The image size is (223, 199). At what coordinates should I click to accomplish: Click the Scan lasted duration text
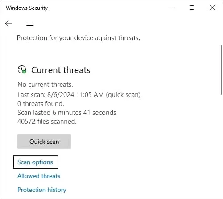[67, 113]
